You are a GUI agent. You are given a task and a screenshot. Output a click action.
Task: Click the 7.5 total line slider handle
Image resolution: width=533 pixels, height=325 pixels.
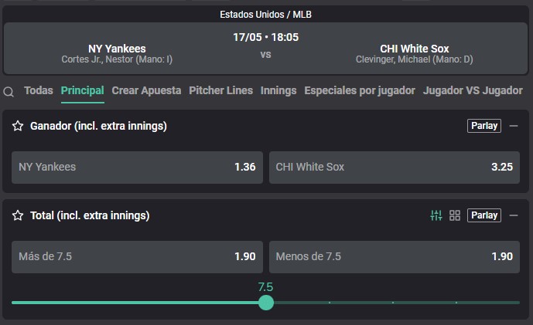[266, 302]
